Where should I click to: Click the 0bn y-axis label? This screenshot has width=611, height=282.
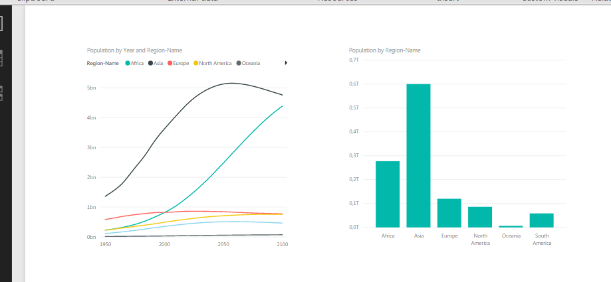pyautogui.click(x=91, y=237)
